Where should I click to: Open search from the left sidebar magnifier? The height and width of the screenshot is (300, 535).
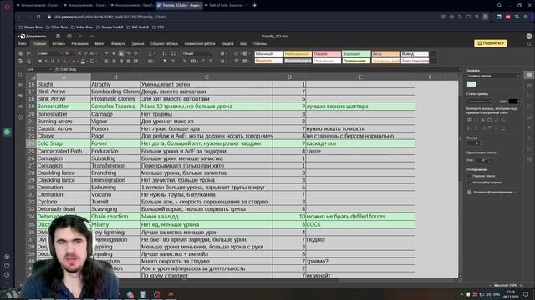(x=20, y=75)
